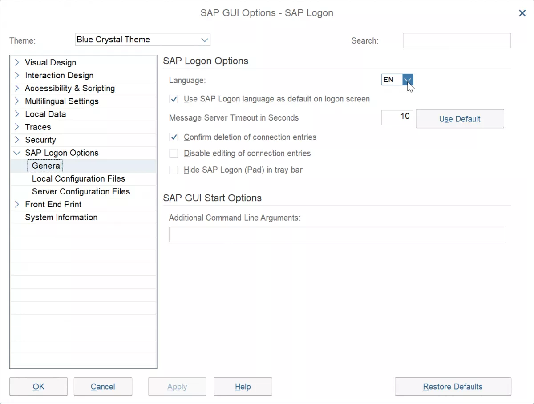
Task: Select General under SAP Logon Options
Action: (47, 166)
